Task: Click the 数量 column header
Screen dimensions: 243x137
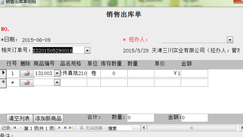Action: [x=133, y=64]
